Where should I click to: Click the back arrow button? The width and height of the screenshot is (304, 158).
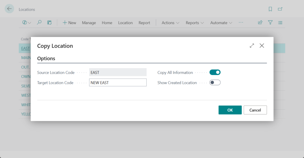[9, 9]
